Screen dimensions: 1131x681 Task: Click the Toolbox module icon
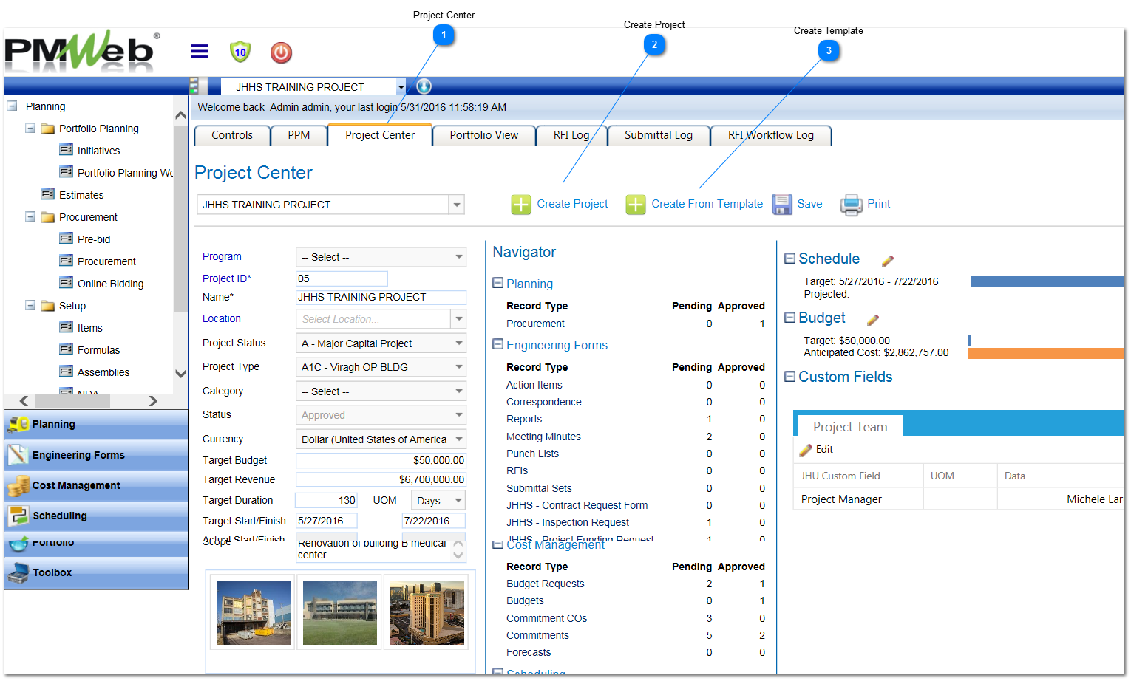[x=18, y=572]
